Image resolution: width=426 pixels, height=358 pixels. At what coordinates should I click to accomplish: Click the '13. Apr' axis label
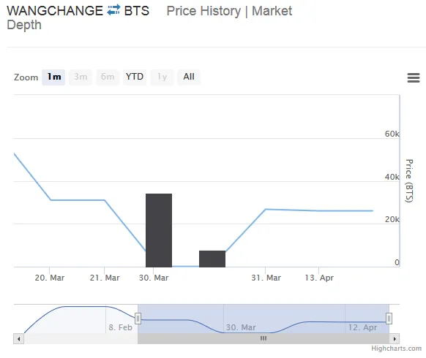319,278
